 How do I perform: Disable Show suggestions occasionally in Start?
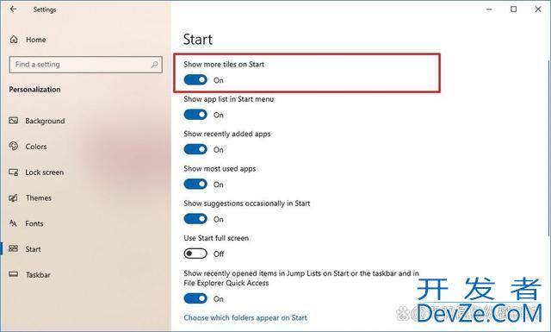point(195,219)
